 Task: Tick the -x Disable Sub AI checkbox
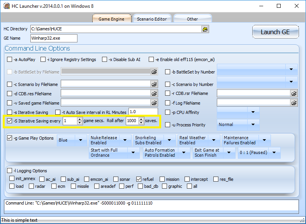pos(104,59)
